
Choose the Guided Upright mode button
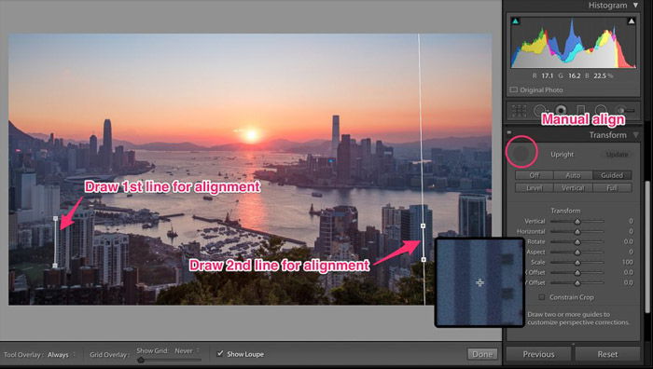pos(612,175)
